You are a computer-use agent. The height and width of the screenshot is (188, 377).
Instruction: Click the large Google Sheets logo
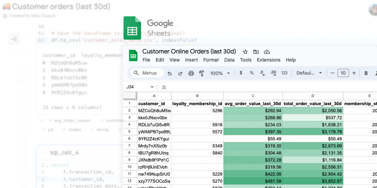(132, 28)
